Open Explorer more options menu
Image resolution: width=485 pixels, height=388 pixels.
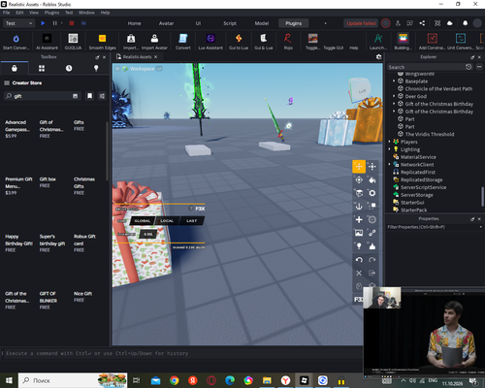(479, 67)
